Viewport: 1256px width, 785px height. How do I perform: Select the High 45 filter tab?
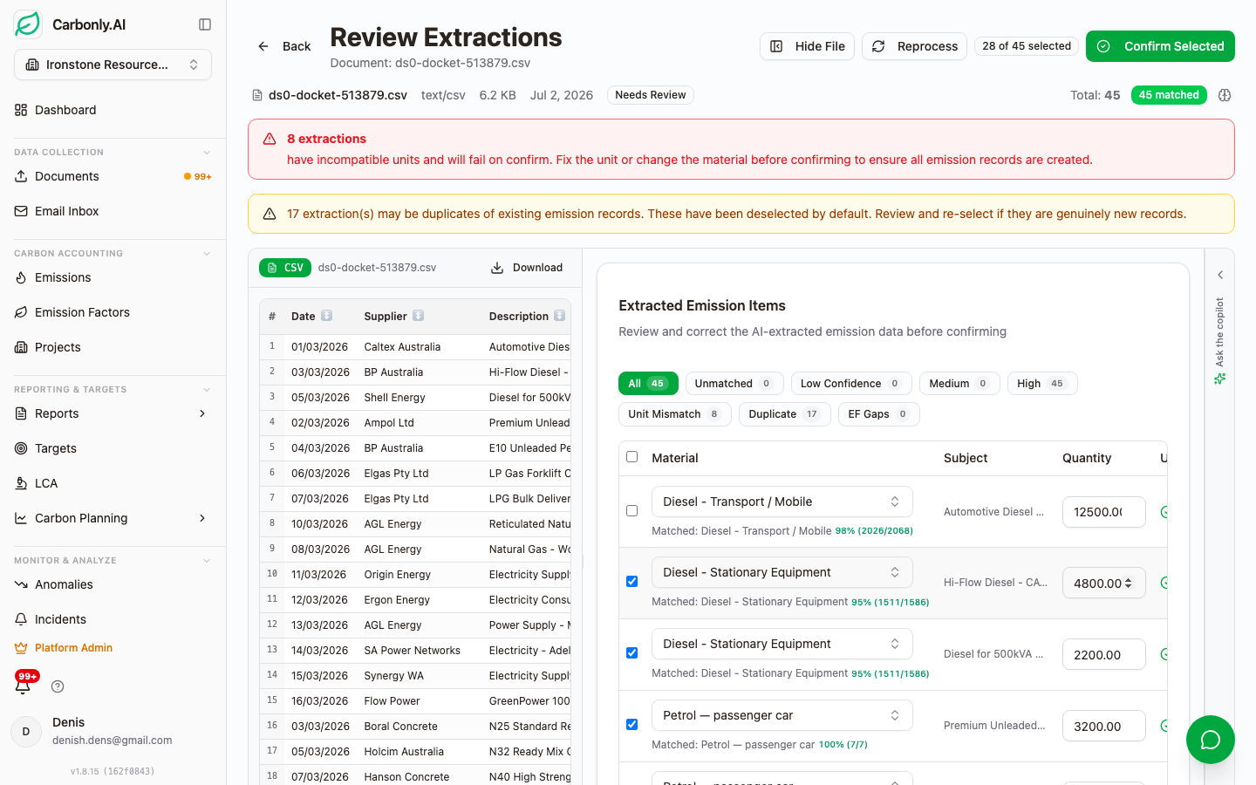[x=1042, y=384]
